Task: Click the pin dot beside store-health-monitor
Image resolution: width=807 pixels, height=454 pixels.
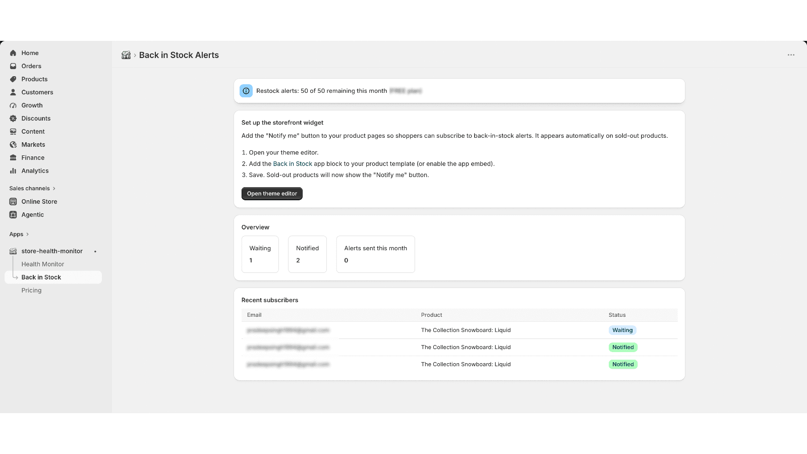Action: pyautogui.click(x=95, y=251)
